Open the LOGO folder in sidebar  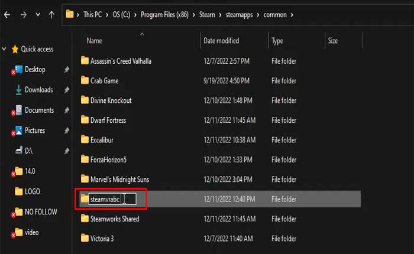33,191
